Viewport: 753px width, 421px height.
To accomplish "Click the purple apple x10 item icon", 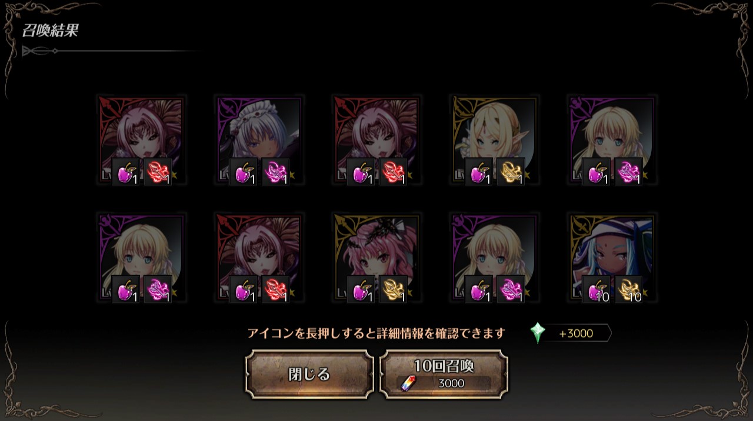I will 597,289.
